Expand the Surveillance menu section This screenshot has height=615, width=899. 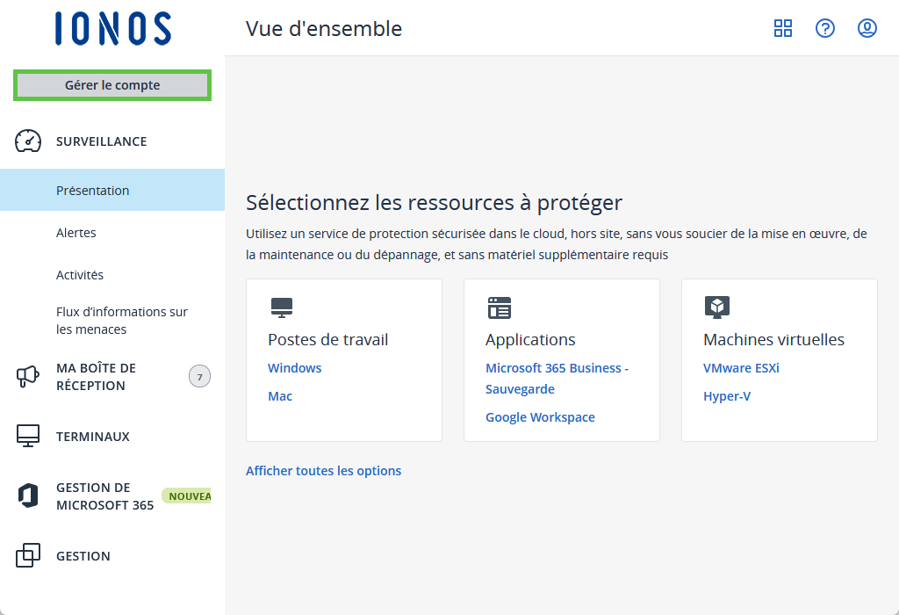tap(101, 141)
